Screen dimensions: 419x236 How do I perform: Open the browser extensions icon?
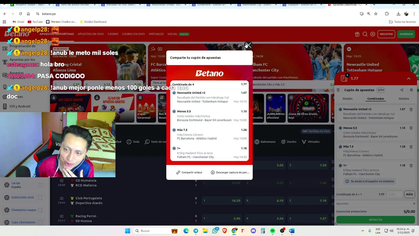(387, 14)
